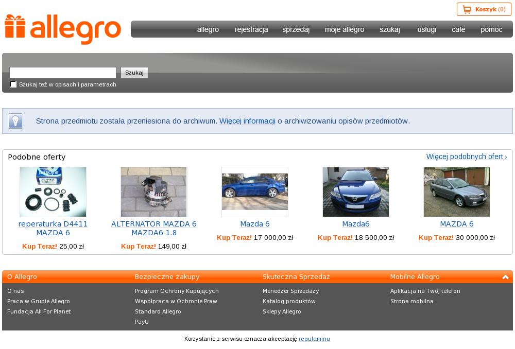Open the PayU footer link
Viewport: 515px width, 349px height.
click(142, 322)
